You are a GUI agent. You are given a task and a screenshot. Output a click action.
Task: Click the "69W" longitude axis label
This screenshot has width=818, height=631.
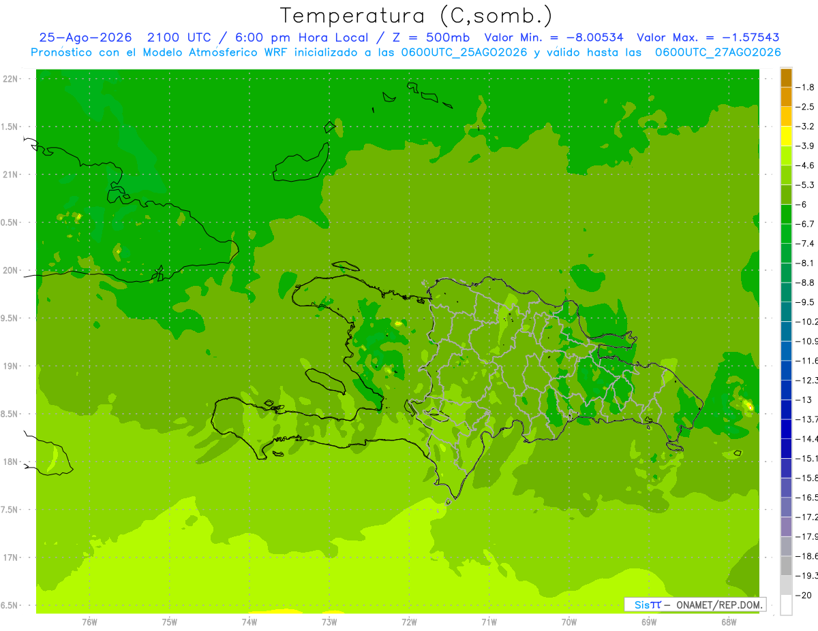tap(648, 621)
